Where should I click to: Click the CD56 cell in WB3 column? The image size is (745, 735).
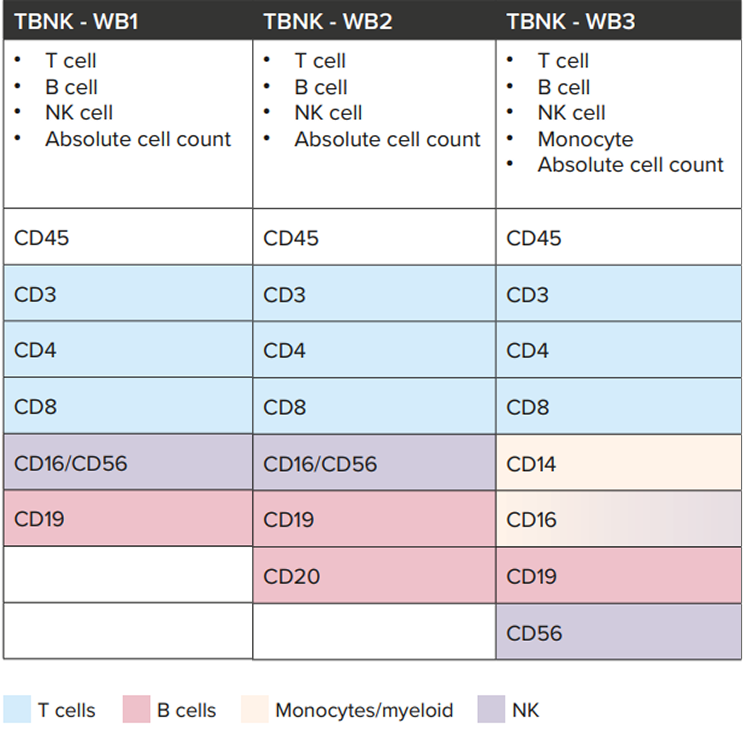pyautogui.click(x=618, y=632)
